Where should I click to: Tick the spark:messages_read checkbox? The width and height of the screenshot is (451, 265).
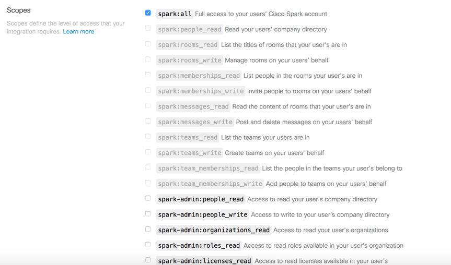148,106
